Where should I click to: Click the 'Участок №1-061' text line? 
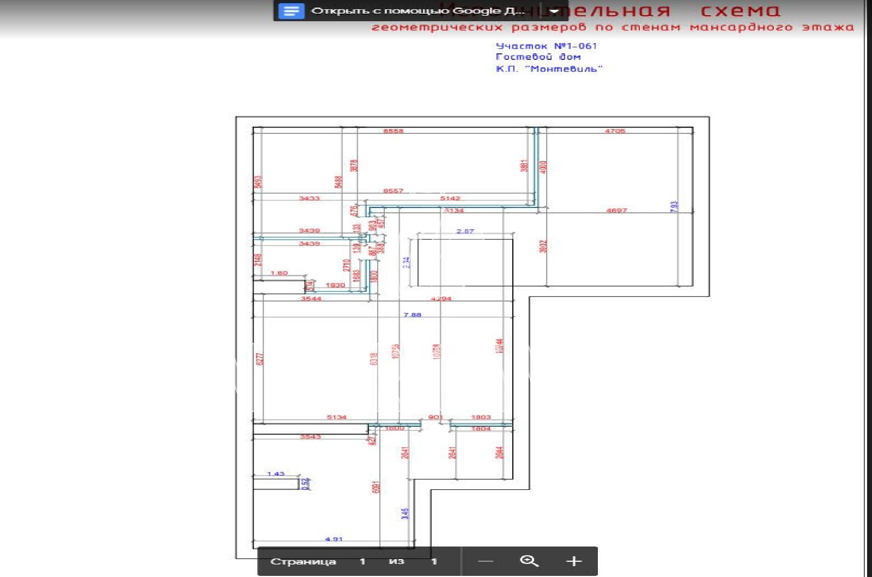tap(546, 46)
